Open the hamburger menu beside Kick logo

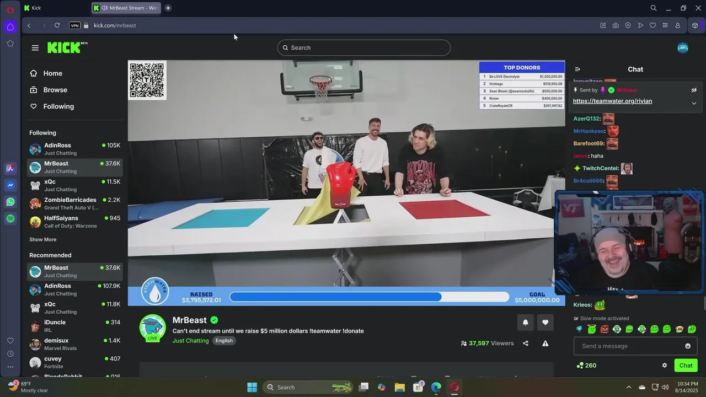(x=35, y=48)
